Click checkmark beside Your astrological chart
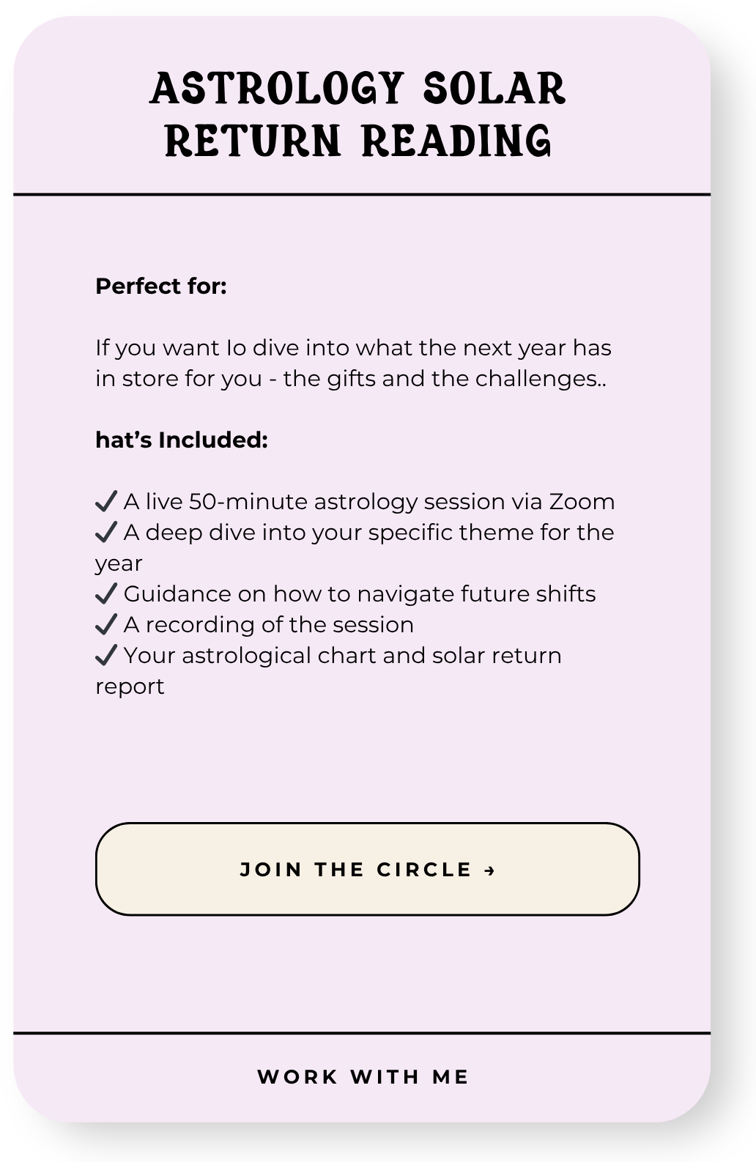This screenshot has width=756, height=1162. (106, 656)
